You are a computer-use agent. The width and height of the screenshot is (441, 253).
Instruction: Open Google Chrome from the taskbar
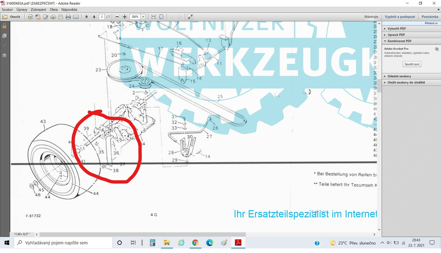pyautogui.click(x=195, y=243)
